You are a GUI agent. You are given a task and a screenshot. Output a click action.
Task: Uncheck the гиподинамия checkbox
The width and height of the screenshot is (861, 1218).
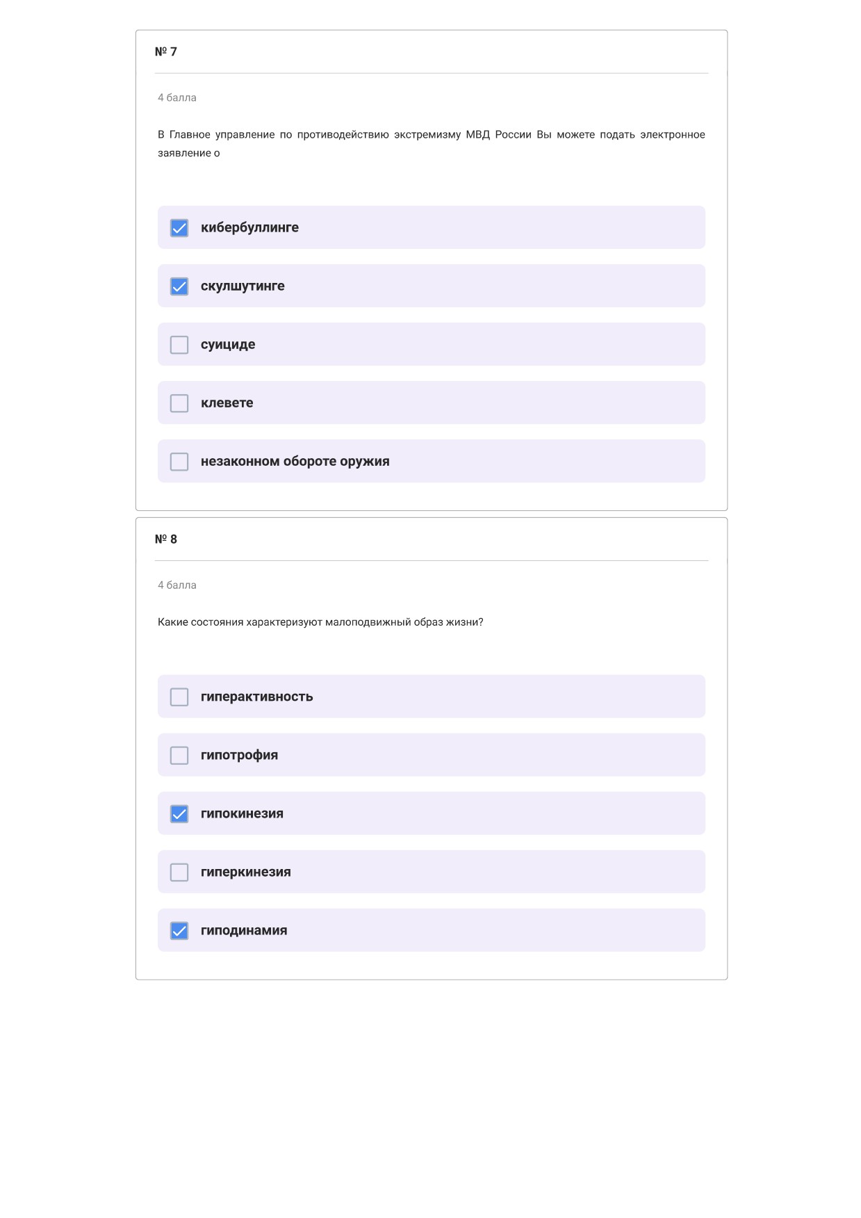pyautogui.click(x=179, y=930)
